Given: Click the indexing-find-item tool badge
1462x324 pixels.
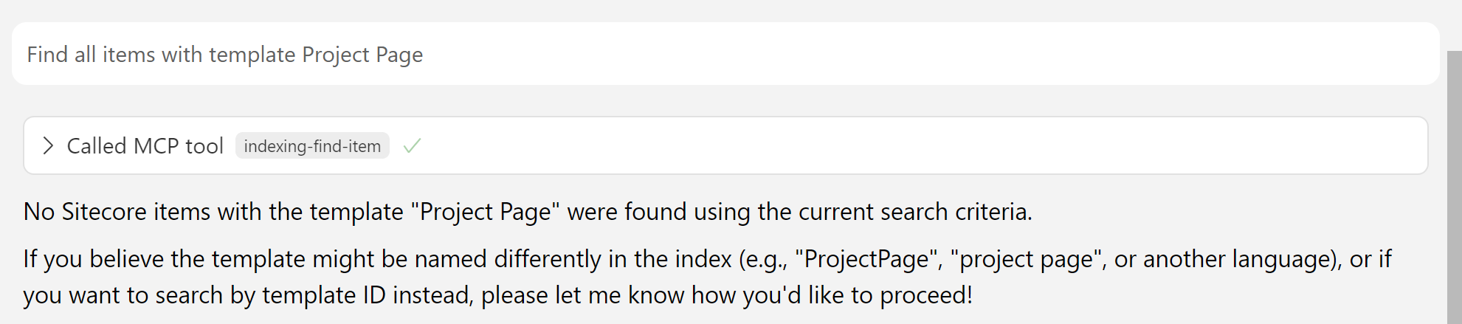Looking at the screenshot, I should click(312, 146).
